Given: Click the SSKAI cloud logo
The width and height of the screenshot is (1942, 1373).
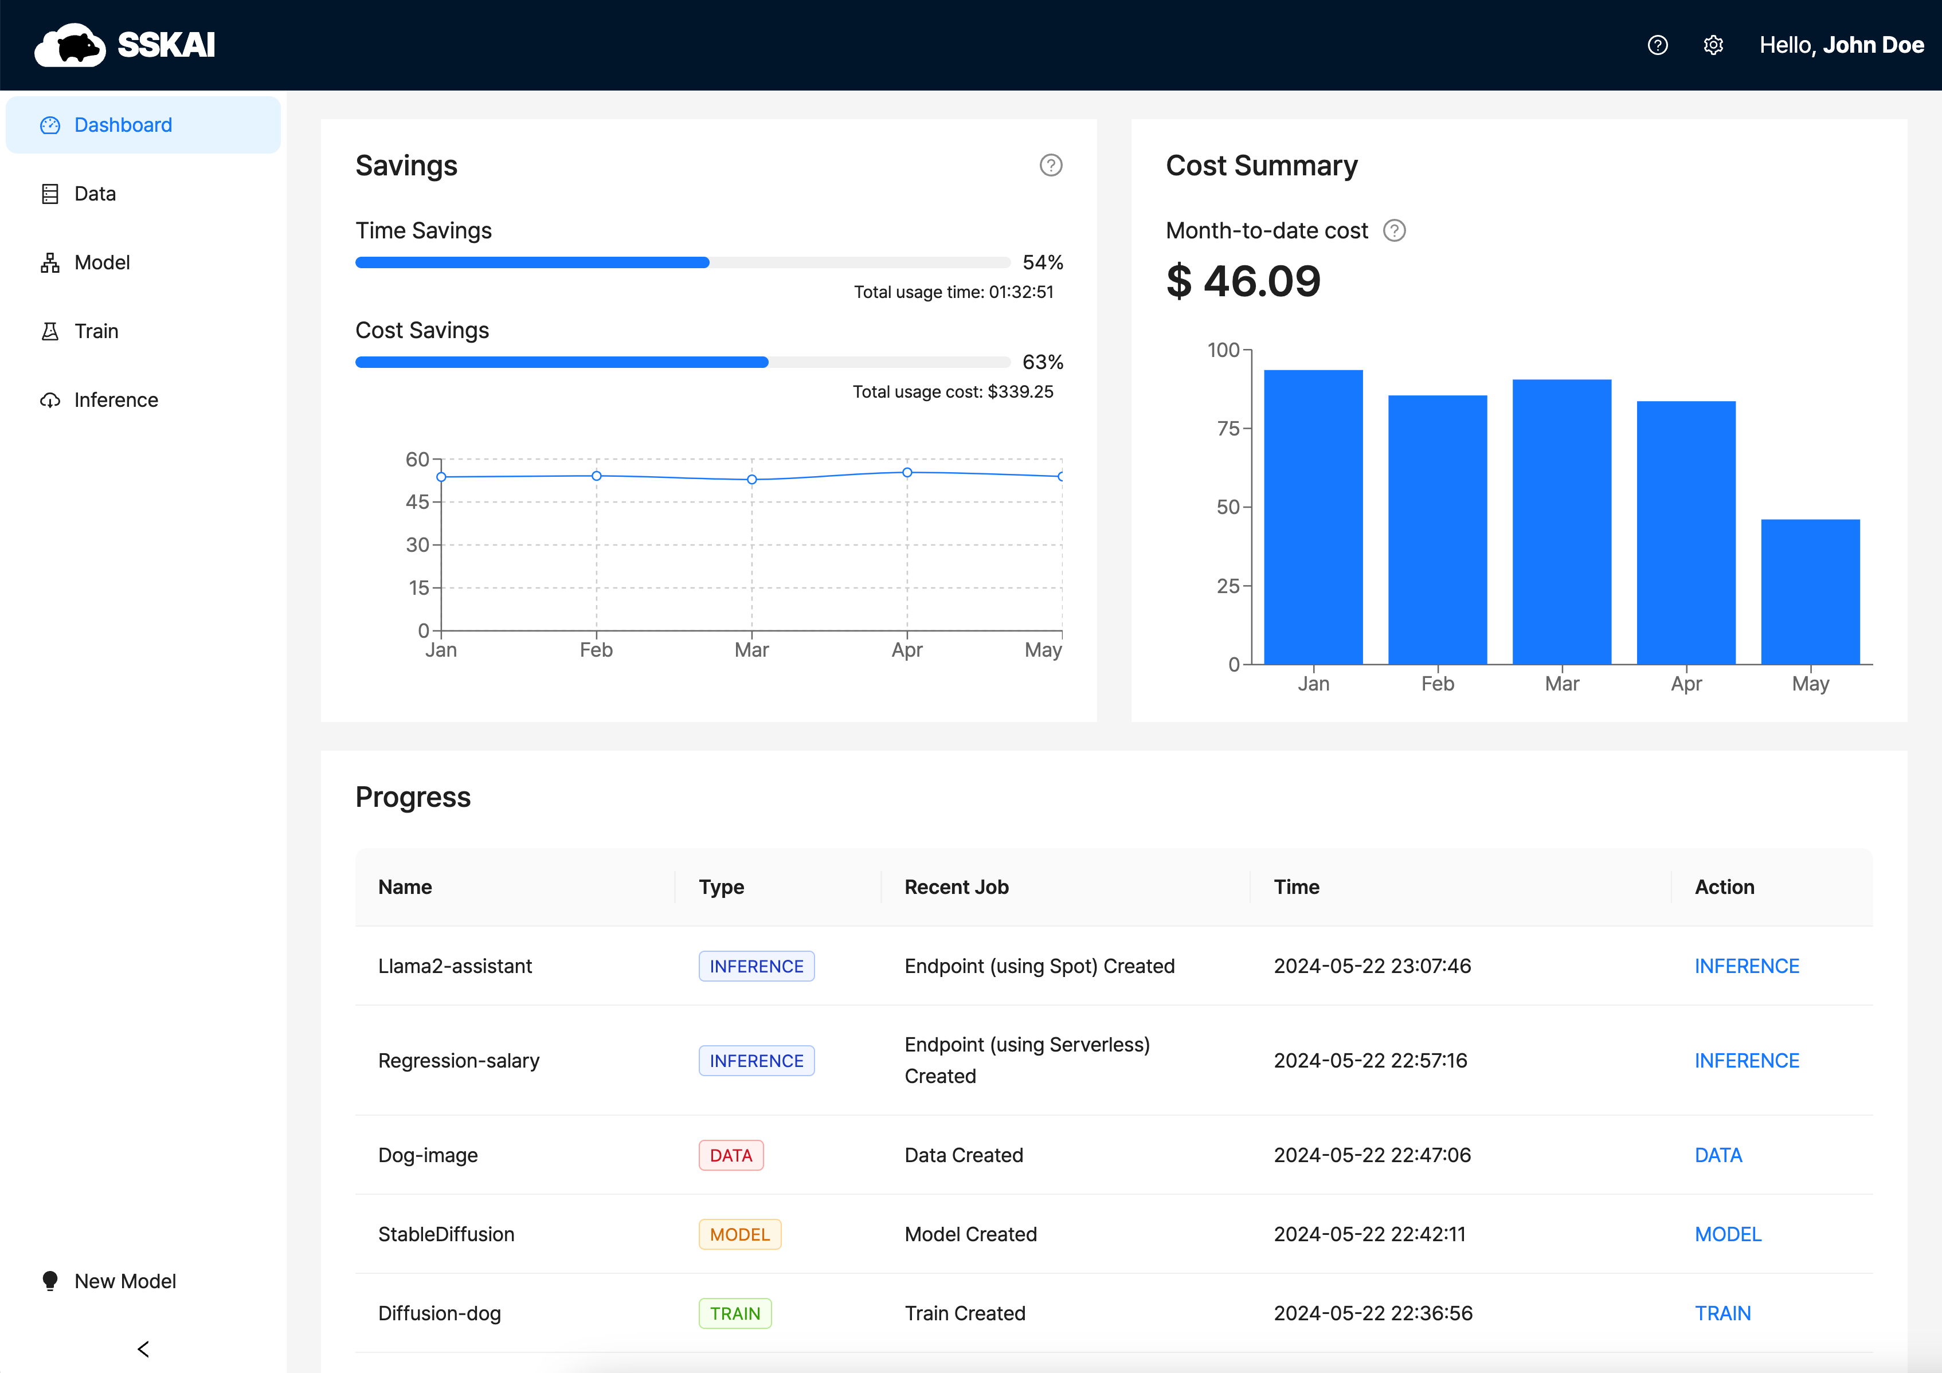Looking at the screenshot, I should pos(71,45).
